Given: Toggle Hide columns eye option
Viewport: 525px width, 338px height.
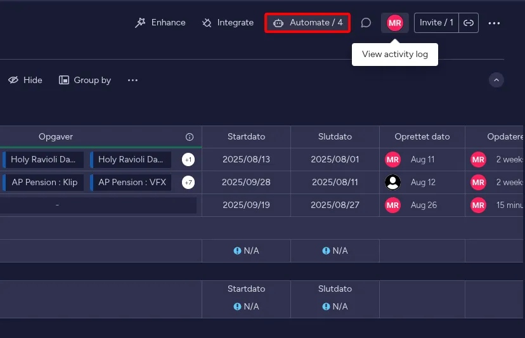Looking at the screenshot, I should [x=25, y=80].
